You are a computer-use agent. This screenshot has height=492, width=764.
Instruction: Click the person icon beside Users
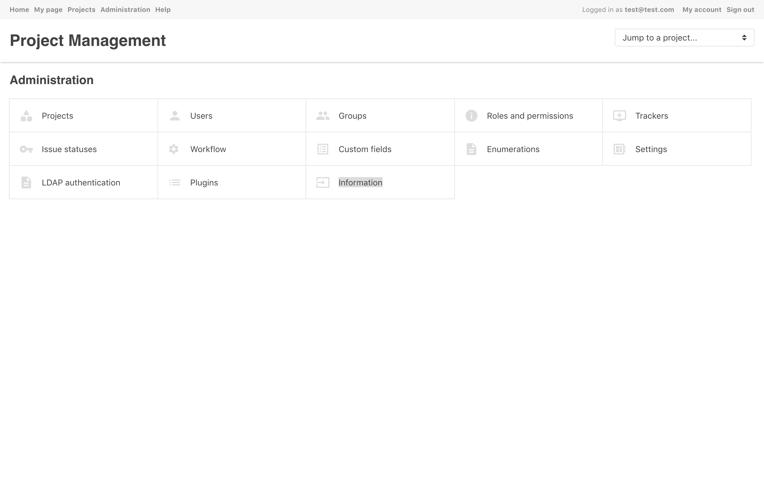[175, 116]
